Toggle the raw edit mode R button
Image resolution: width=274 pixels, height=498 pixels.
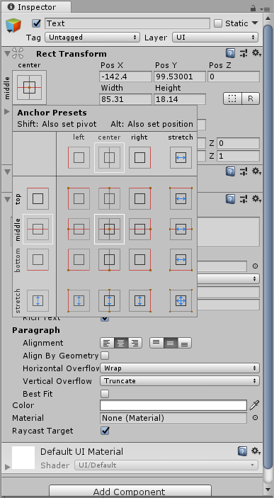pyautogui.click(x=251, y=98)
